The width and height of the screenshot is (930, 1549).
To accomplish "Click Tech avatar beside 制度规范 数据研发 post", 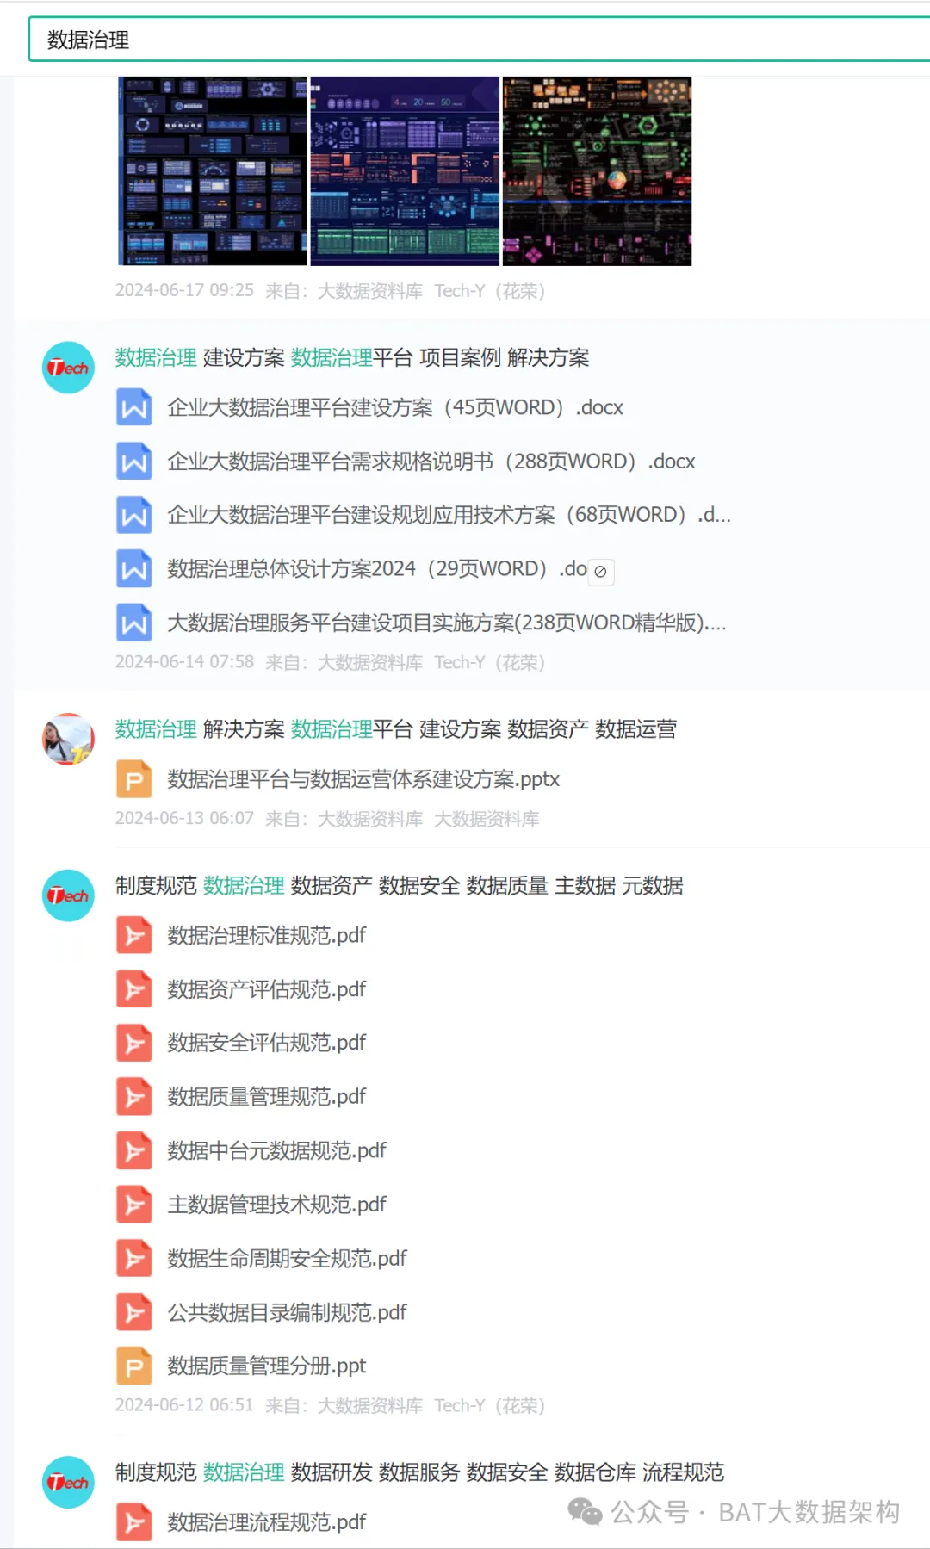I will [x=68, y=1482].
